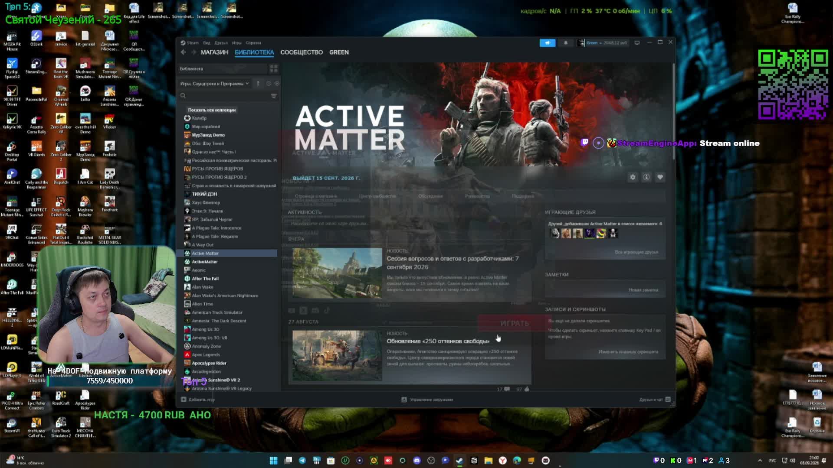Open the «250 оттенков свободы» update thumbnail

pos(337,356)
